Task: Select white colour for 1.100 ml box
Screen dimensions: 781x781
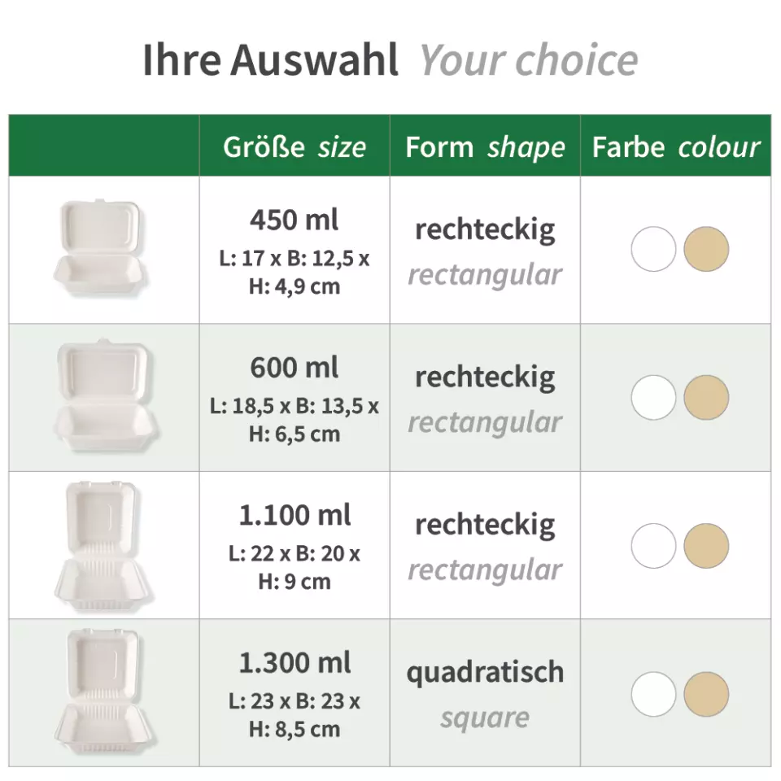Action: coord(653,545)
